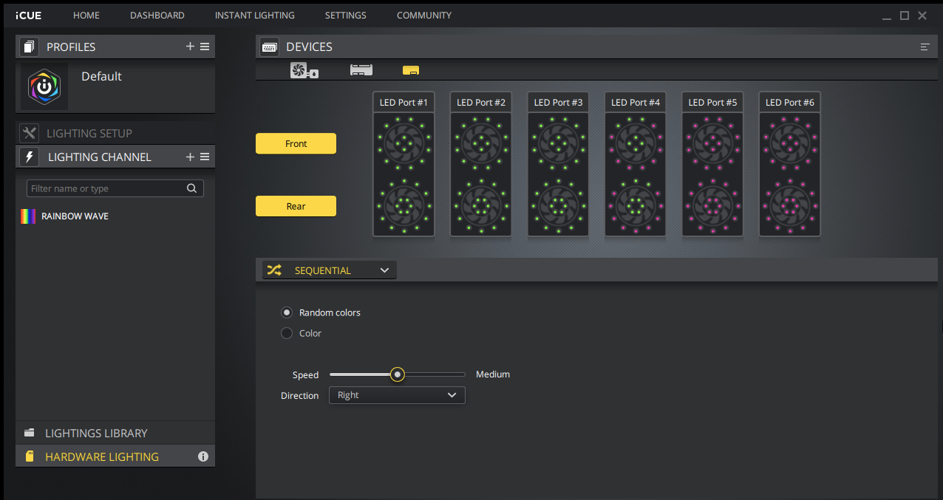Click the Filter name or type field
The image size is (943, 500).
[x=105, y=188]
